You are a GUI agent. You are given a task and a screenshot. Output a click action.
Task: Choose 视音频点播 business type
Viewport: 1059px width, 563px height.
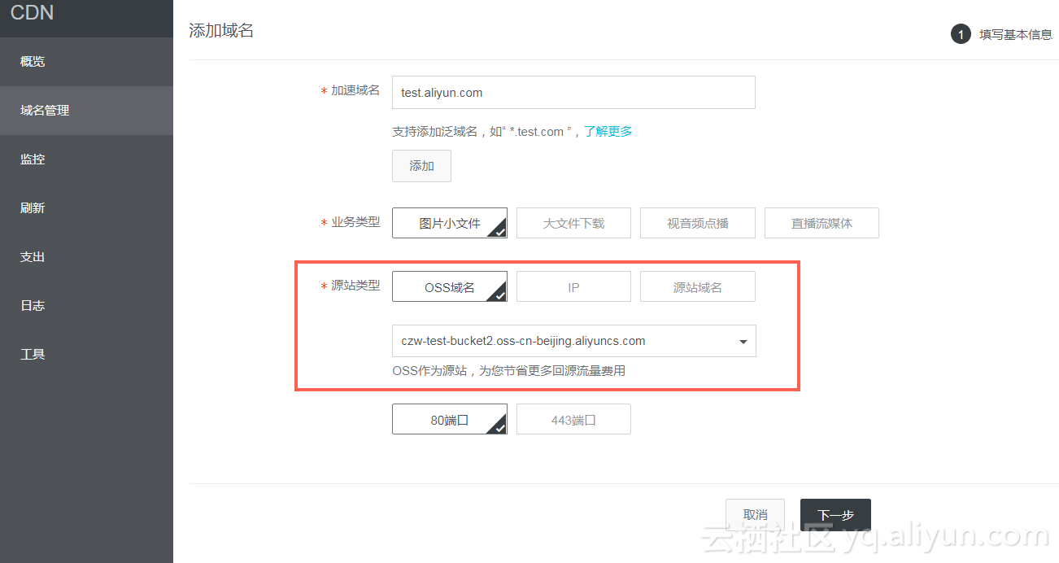pos(698,223)
